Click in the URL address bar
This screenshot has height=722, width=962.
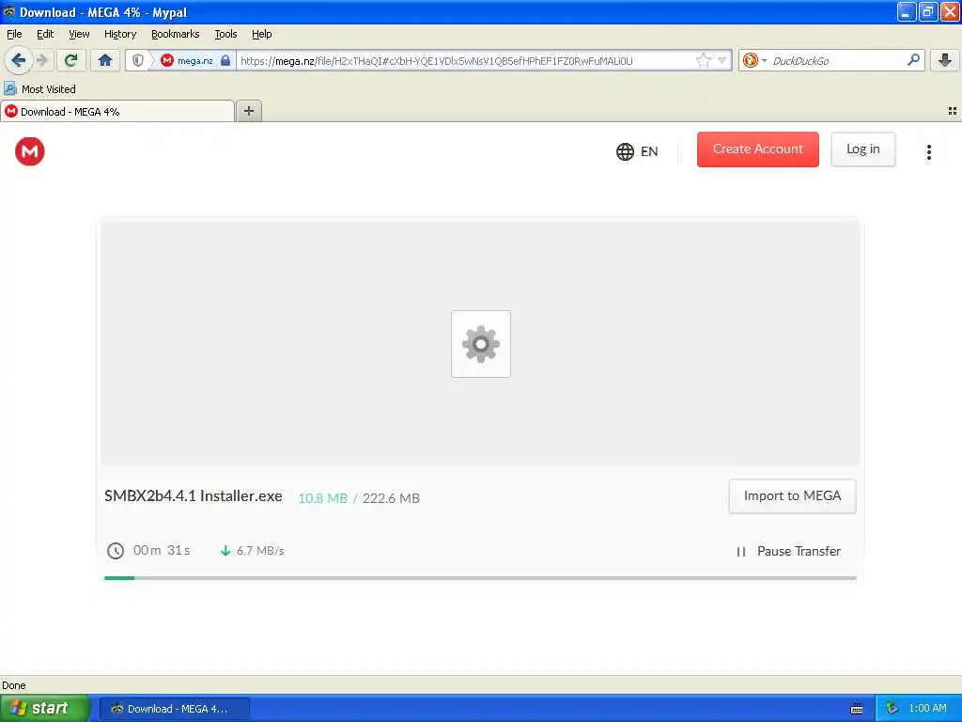[466, 60]
